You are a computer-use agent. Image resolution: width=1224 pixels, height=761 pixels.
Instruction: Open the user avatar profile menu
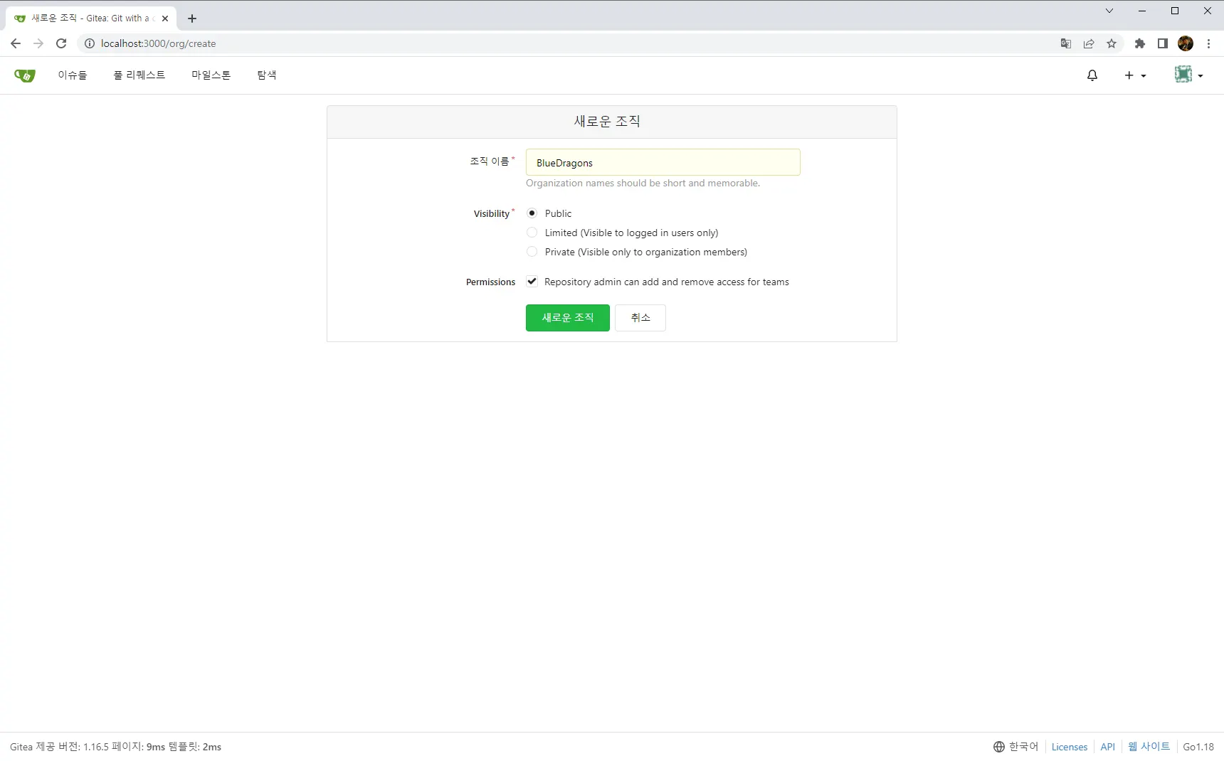[1188, 75]
